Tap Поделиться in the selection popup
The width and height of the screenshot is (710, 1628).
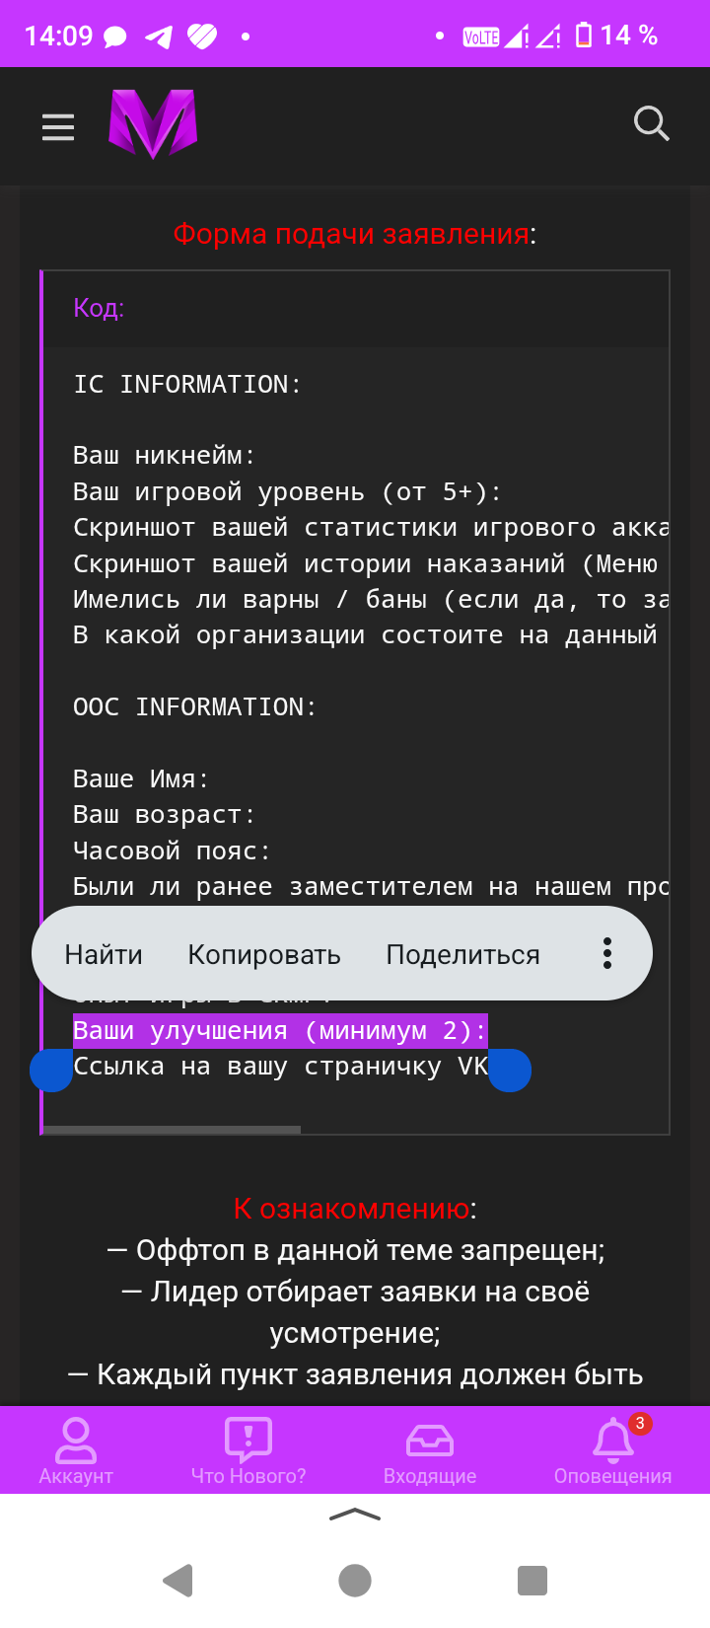click(462, 955)
